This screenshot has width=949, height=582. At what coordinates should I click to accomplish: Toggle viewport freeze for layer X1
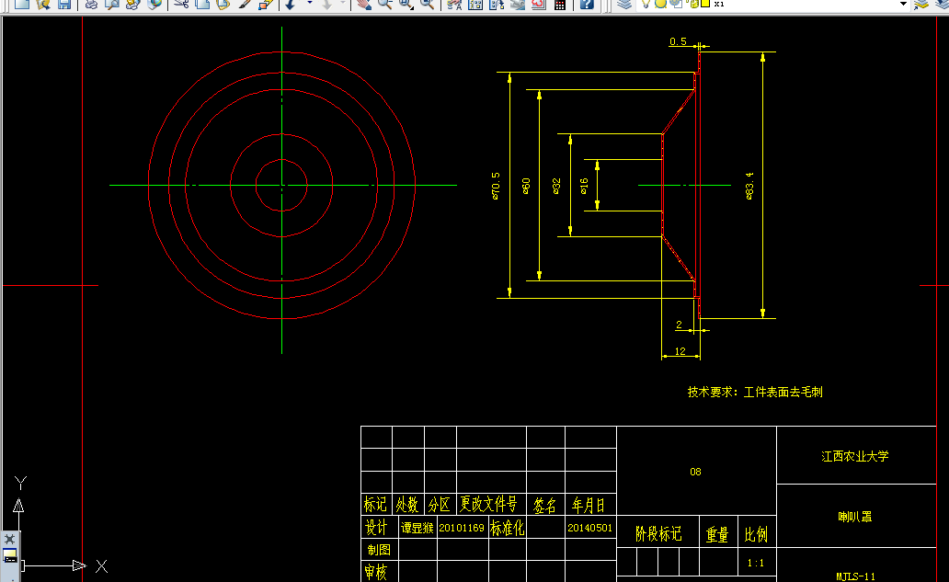click(x=676, y=4)
